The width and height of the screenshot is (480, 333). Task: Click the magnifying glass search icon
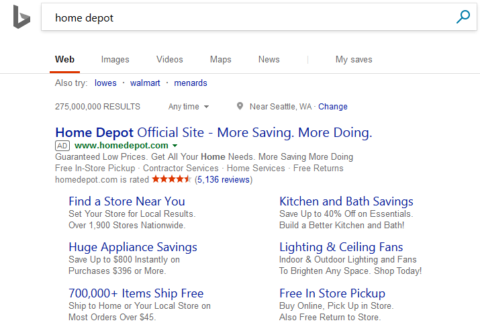pyautogui.click(x=463, y=17)
